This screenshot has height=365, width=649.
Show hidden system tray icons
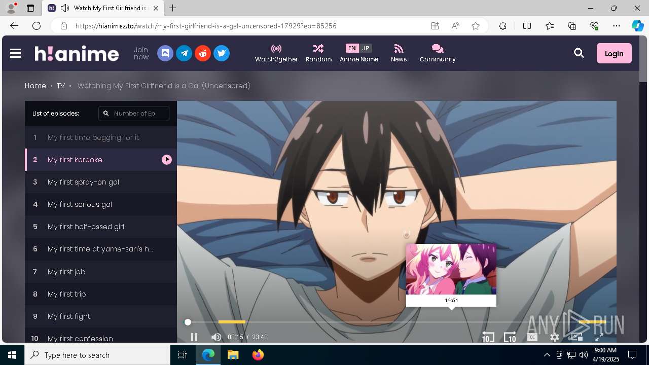547,355
